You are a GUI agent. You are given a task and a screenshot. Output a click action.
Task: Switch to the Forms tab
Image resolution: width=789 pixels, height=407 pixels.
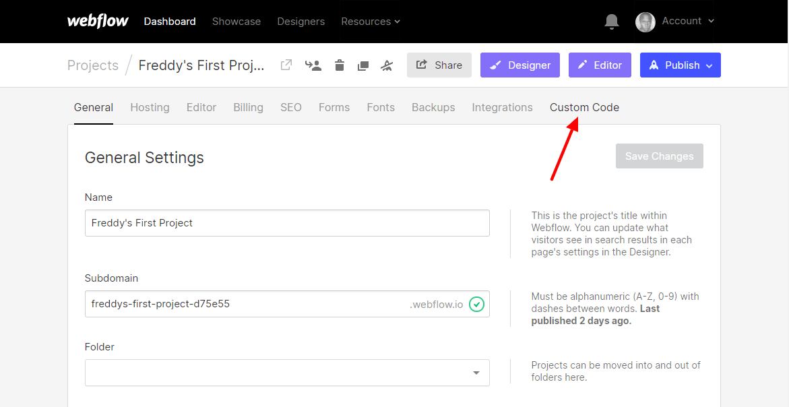[334, 107]
